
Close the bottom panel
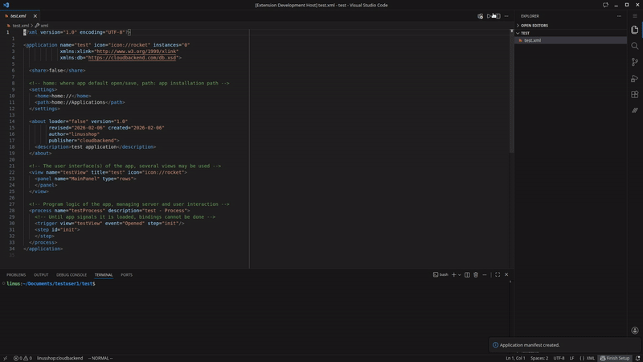pyautogui.click(x=506, y=274)
